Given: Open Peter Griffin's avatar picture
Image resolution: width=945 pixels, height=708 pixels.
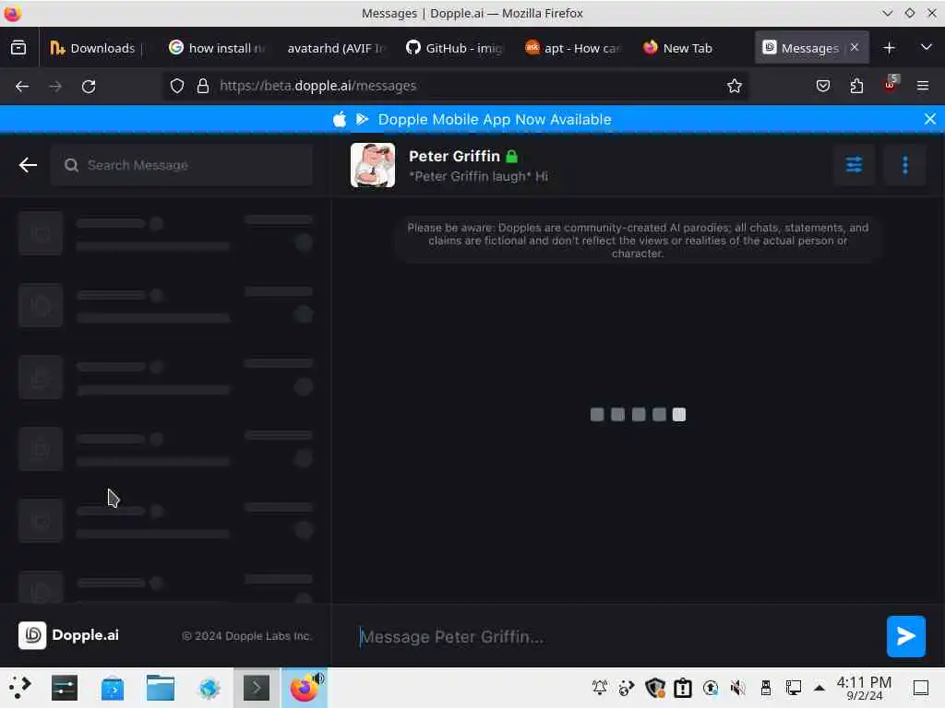Looking at the screenshot, I should (x=373, y=165).
